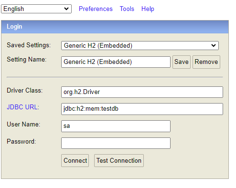The height and width of the screenshot is (188, 236).
Task: Open the English language dropdown
Action: (36, 9)
